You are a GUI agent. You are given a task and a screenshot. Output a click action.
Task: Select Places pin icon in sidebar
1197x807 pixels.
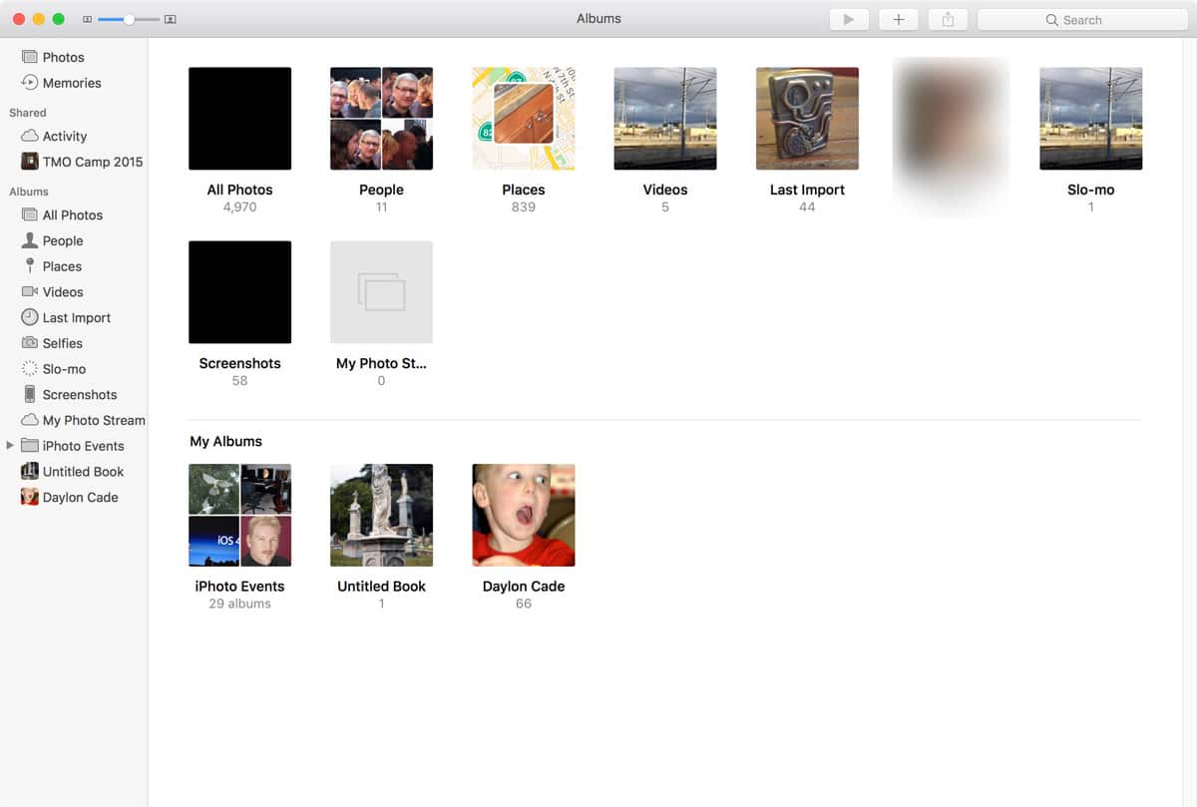click(x=30, y=266)
